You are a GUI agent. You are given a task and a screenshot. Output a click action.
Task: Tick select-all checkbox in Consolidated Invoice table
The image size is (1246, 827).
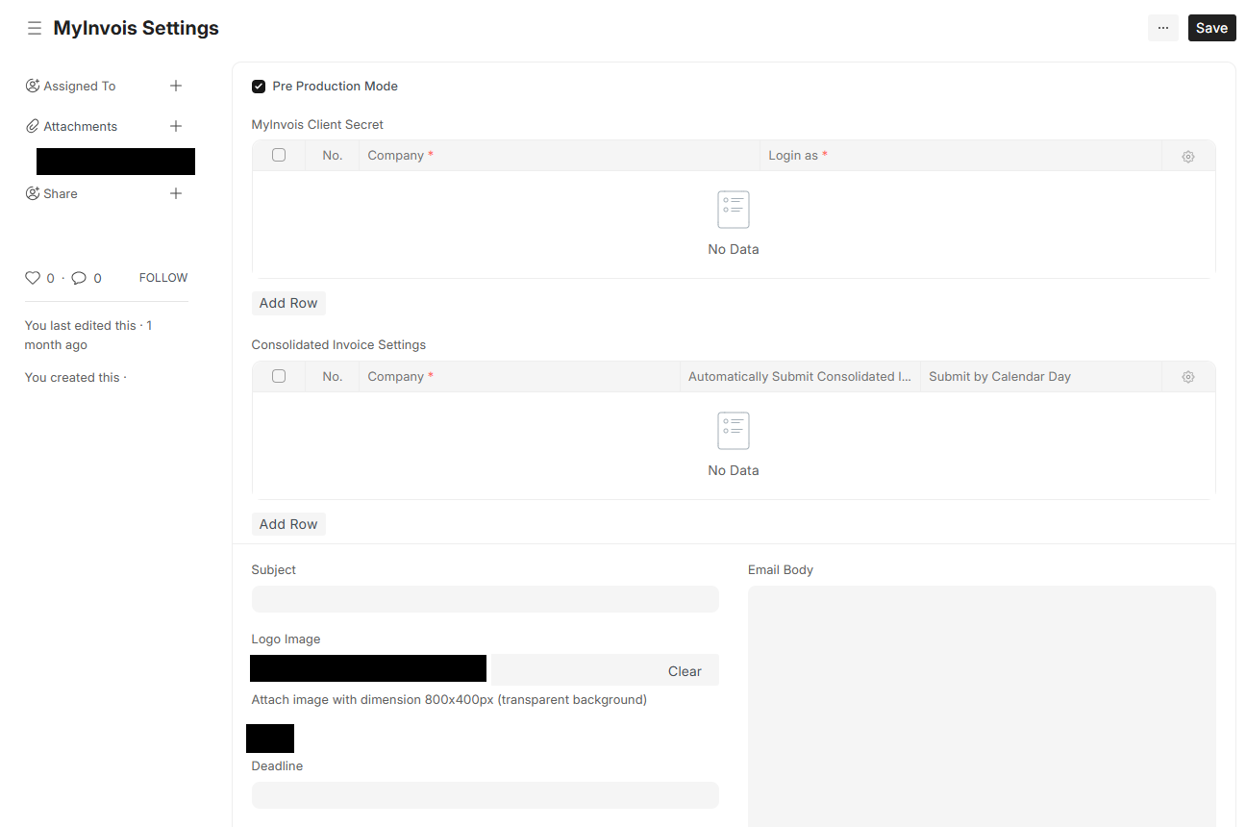279,376
